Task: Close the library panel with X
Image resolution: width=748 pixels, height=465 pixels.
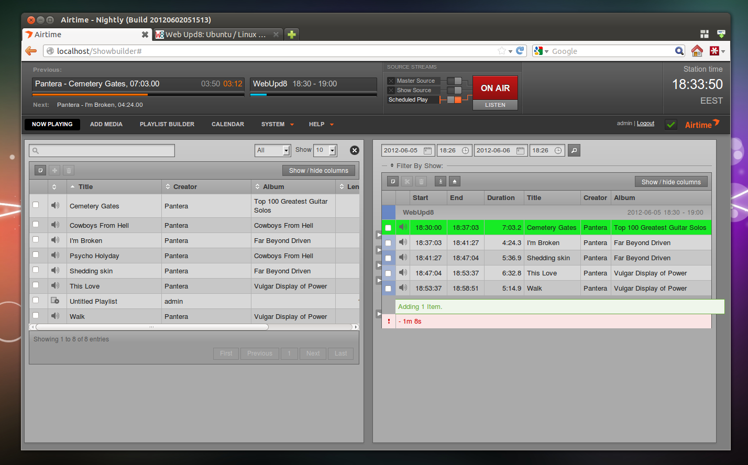Action: coord(355,150)
